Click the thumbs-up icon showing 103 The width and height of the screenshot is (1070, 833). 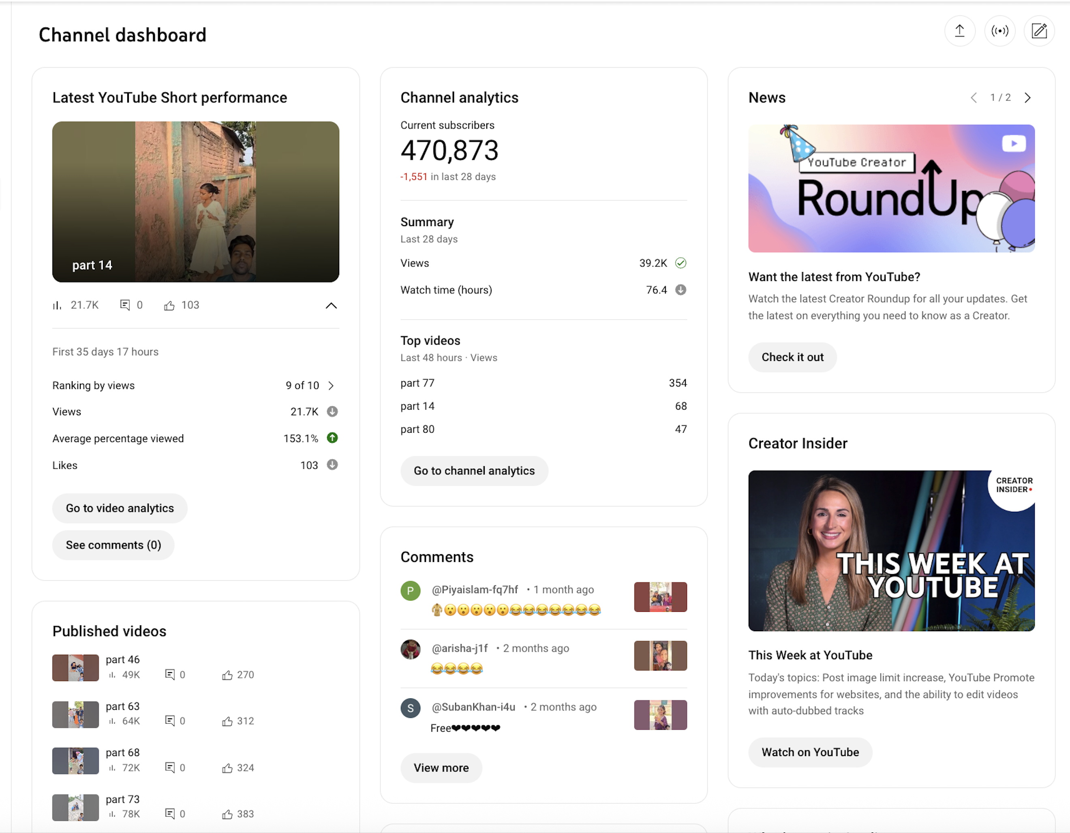click(169, 305)
